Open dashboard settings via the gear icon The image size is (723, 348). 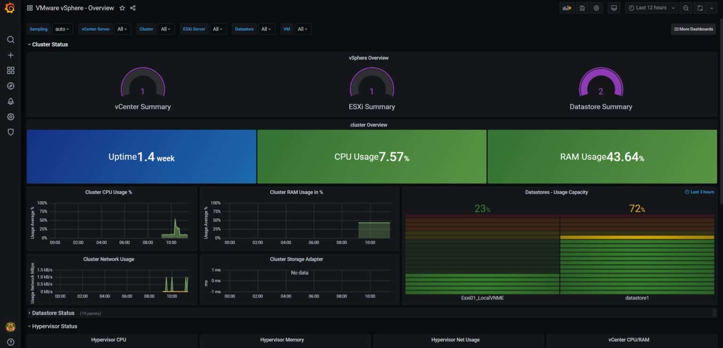pyautogui.click(x=596, y=8)
